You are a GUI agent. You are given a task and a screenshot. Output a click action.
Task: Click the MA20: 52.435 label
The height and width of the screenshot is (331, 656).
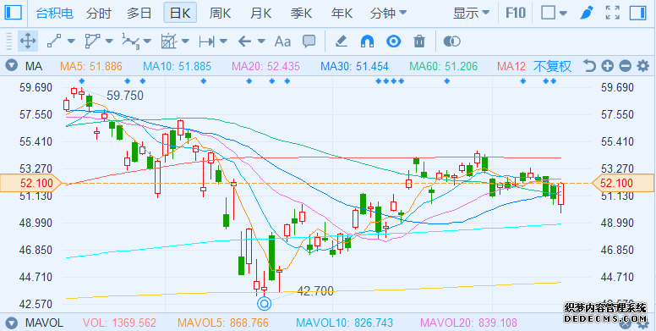265,66
